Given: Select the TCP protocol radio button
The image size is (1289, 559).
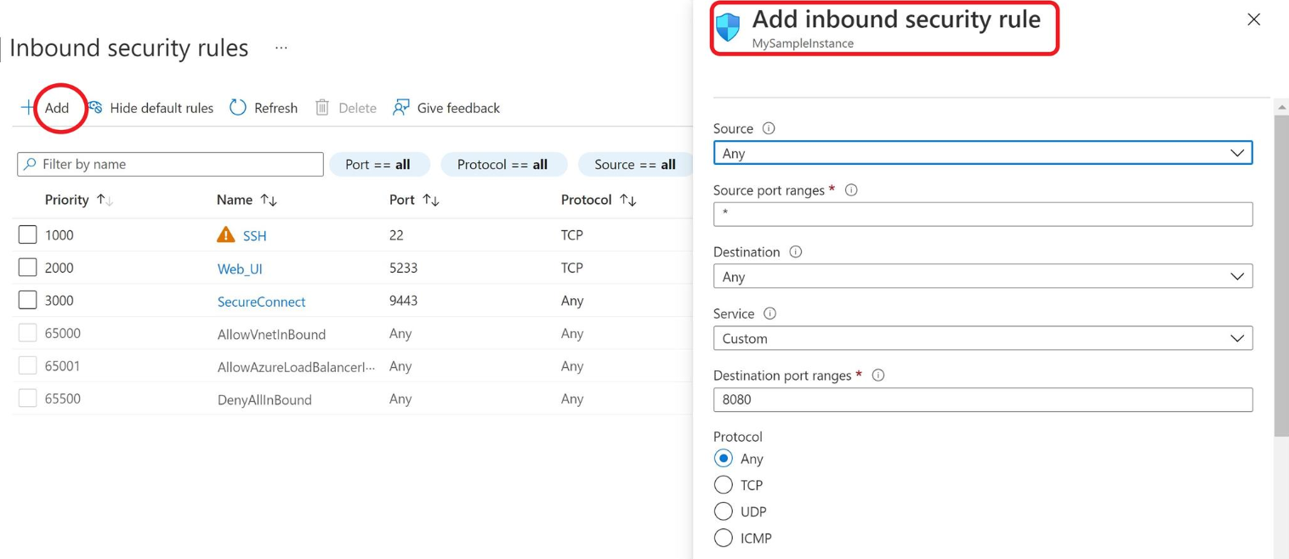Looking at the screenshot, I should coord(724,485).
